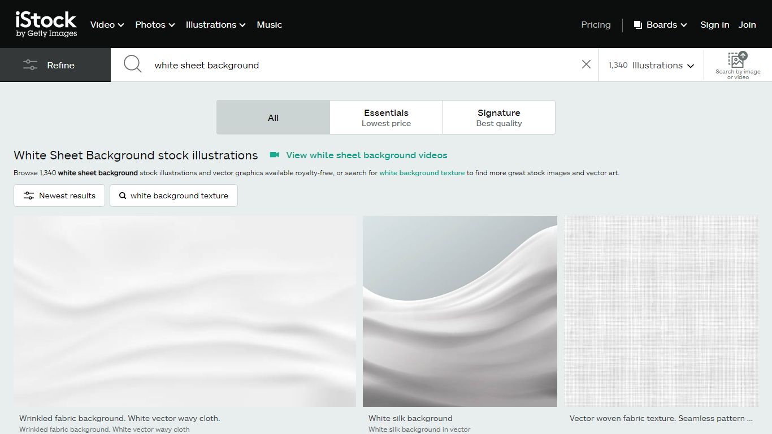Click the green video camera icon
The image size is (772, 434).
[x=275, y=155]
